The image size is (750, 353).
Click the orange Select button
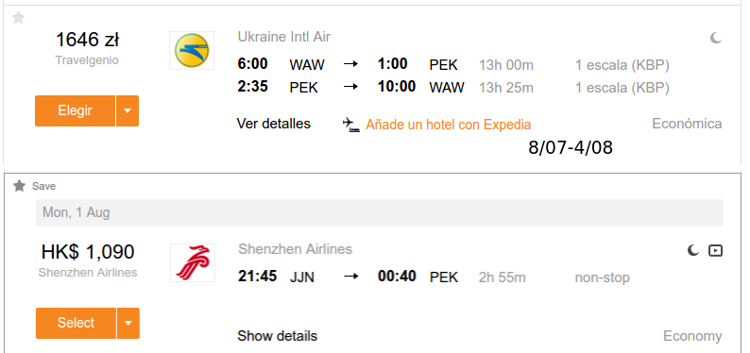click(77, 323)
